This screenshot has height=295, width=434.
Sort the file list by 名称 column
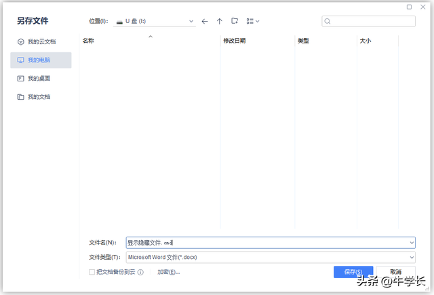click(89, 41)
